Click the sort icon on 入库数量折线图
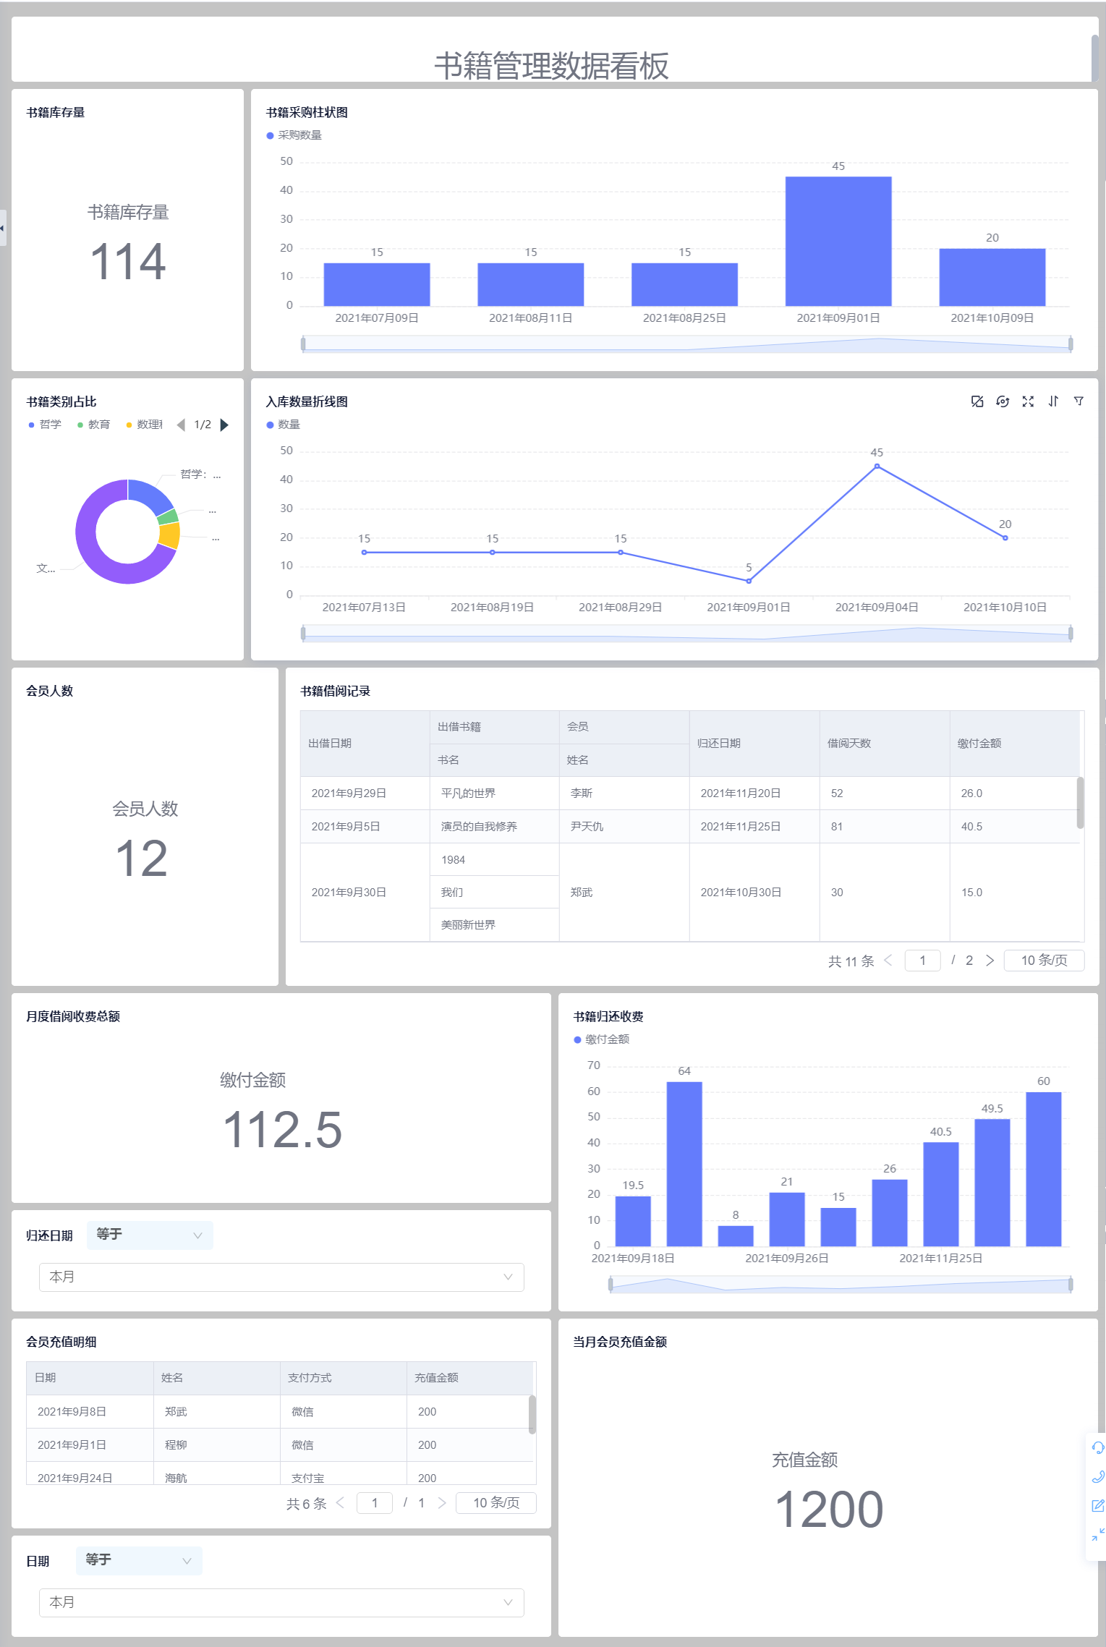Viewport: 1106px width, 1647px height. coord(1053,401)
